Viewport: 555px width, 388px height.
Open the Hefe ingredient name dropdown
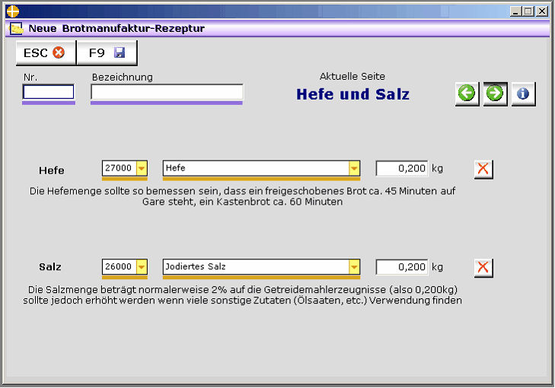click(354, 168)
